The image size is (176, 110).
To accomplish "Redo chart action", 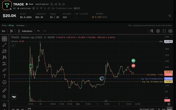I will [x=45, y=31].
